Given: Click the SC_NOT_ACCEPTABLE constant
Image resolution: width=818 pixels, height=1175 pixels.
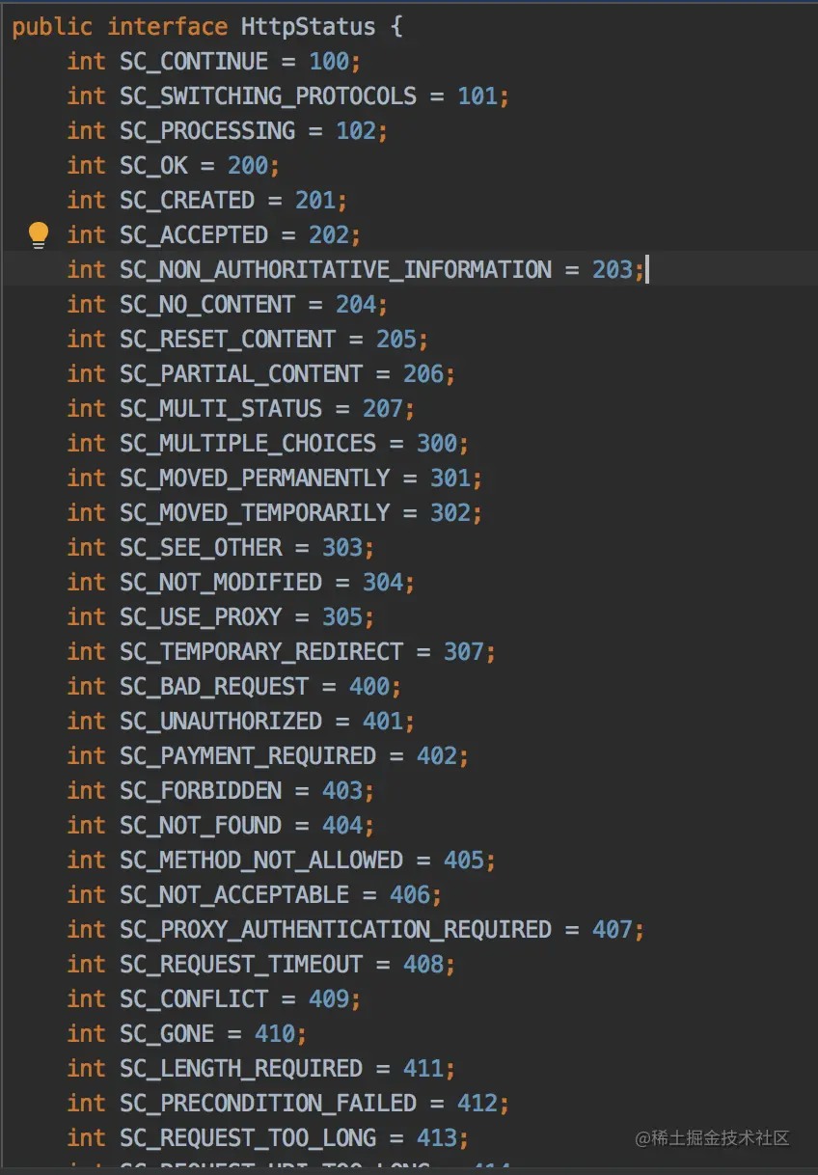Looking at the screenshot, I should (x=234, y=894).
